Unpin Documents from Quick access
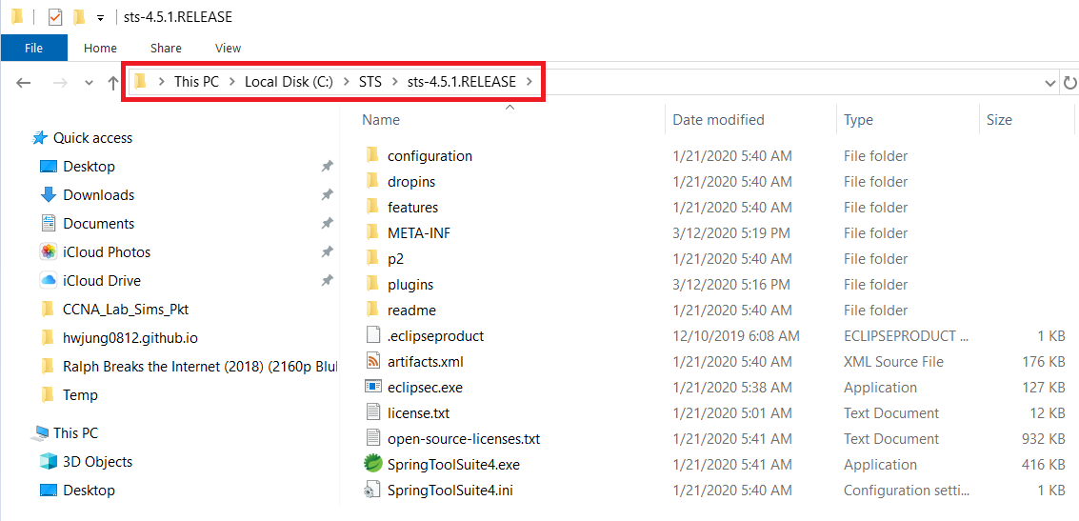1079x521 pixels. pos(328,223)
